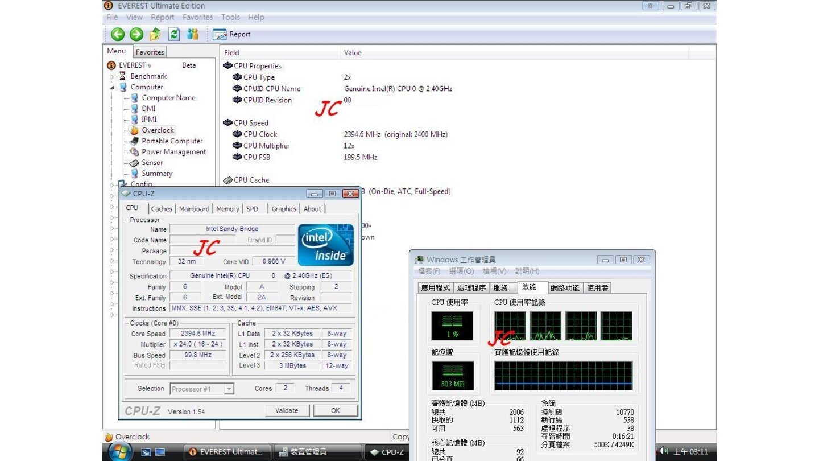Open the Tools menu in EVEREST
The width and height of the screenshot is (819, 461).
[x=230, y=17]
